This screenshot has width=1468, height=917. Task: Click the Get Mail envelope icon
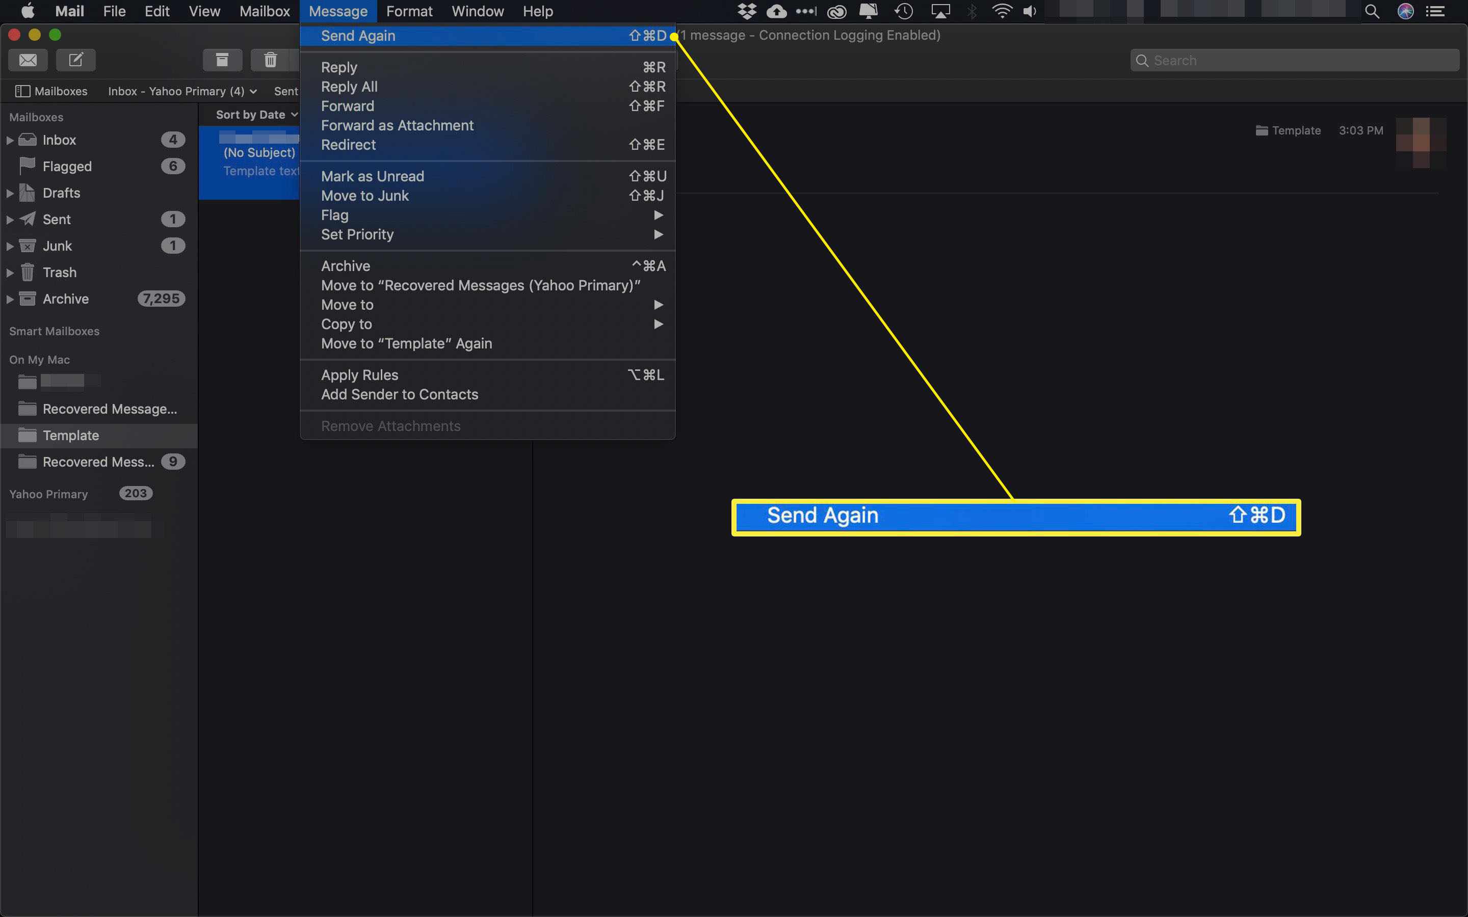28,60
